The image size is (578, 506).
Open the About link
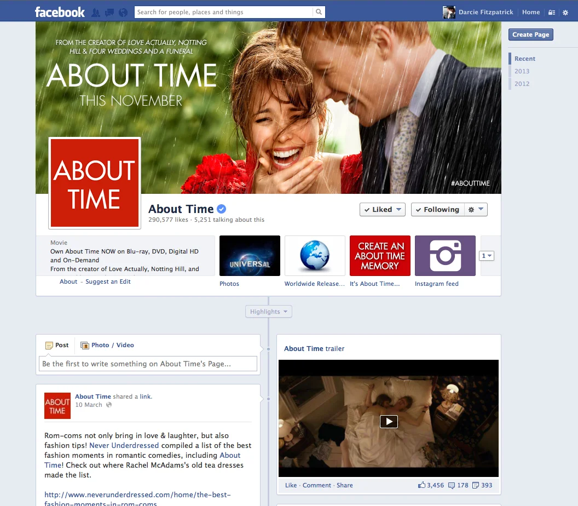click(x=68, y=281)
